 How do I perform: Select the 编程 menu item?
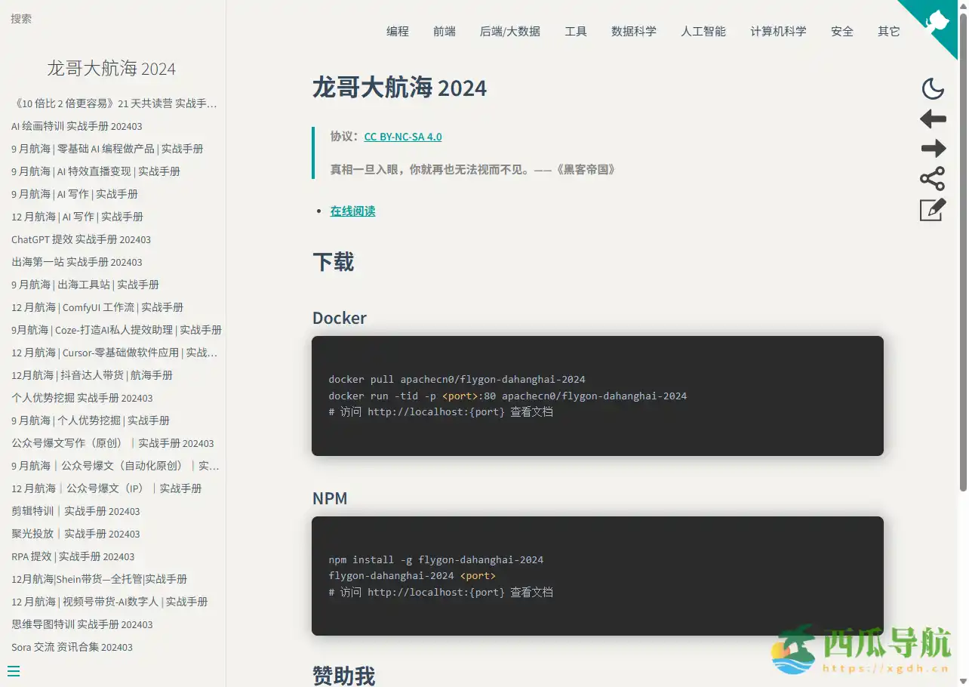[x=398, y=31]
